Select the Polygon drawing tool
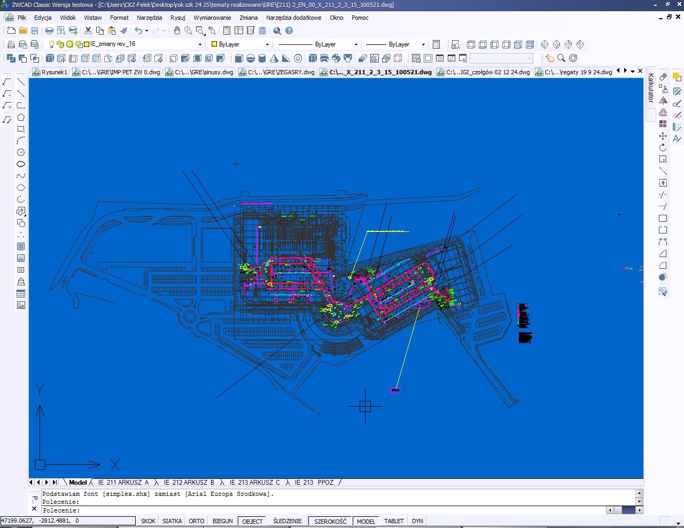684x528 pixels. [x=21, y=117]
